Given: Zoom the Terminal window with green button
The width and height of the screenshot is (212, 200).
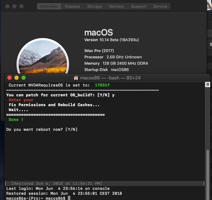Looking at the screenshot, I should 24,78.
